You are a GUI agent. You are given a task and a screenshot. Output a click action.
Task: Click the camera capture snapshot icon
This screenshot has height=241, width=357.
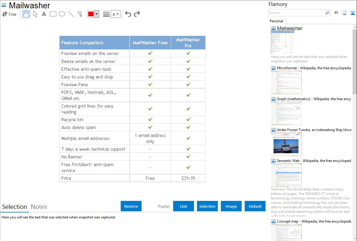[x=336, y=13]
